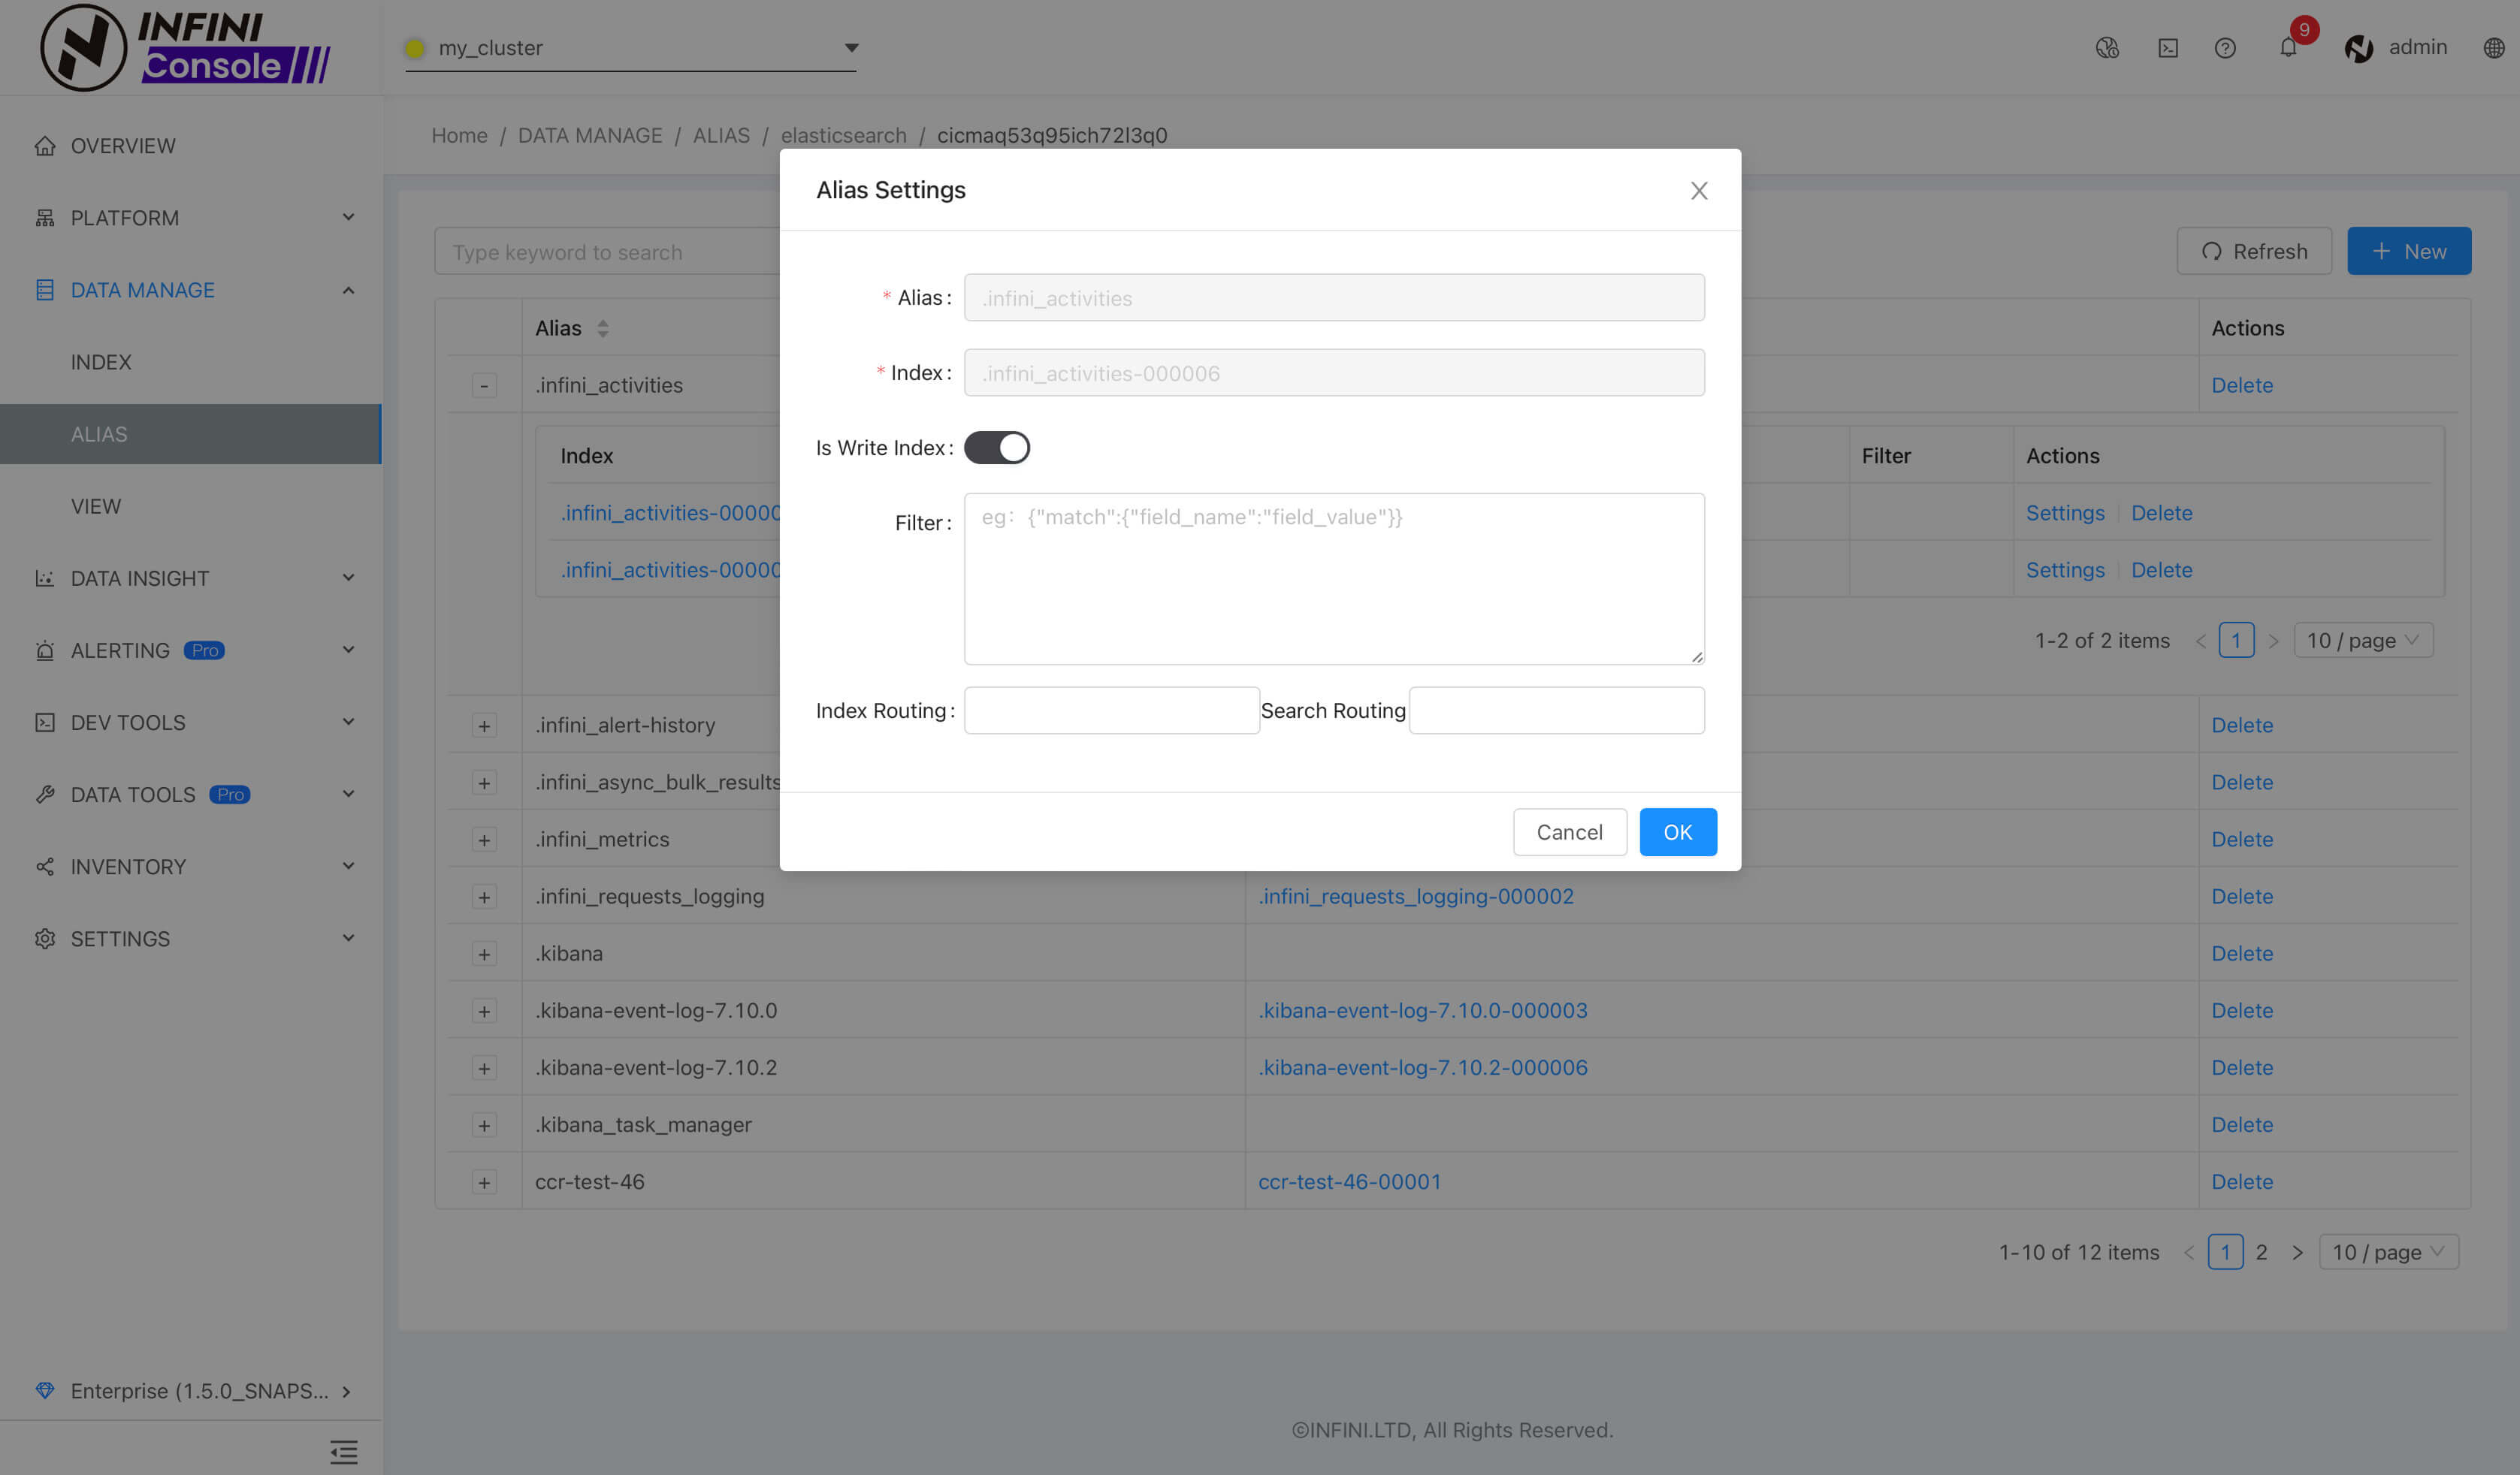Click the hamburger menu icon bottom-left

point(344,1452)
